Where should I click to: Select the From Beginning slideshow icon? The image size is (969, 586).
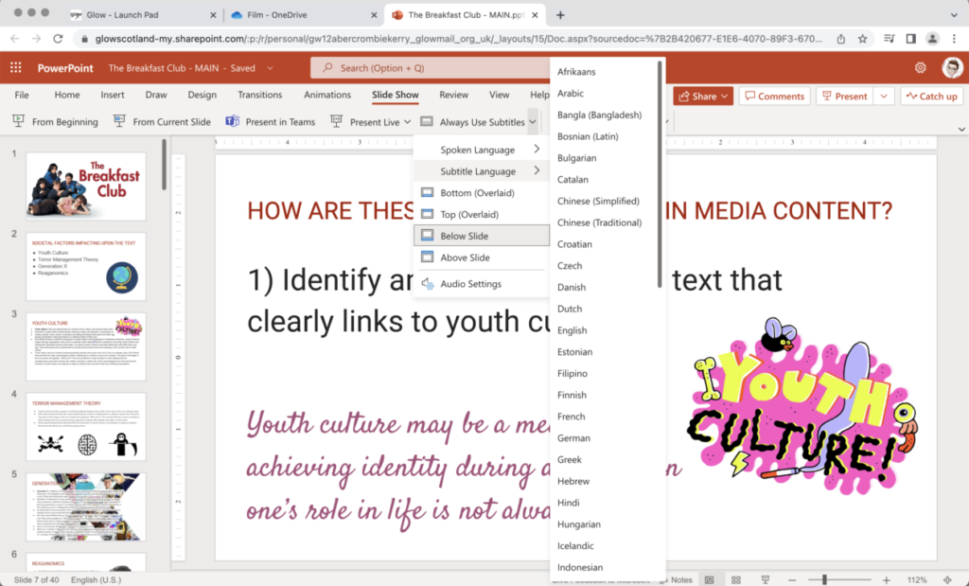17,122
